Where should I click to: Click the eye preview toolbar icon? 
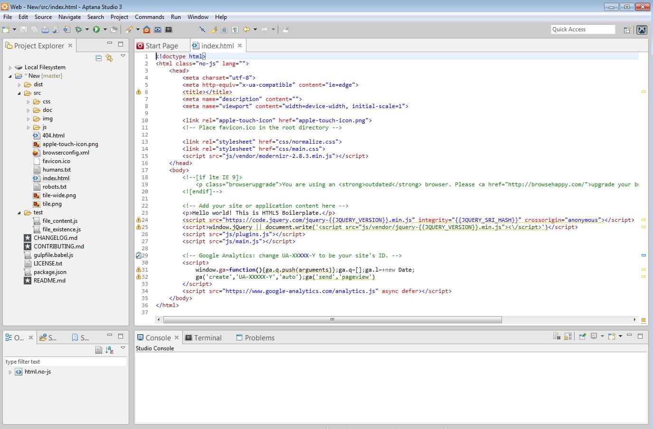[158, 29]
